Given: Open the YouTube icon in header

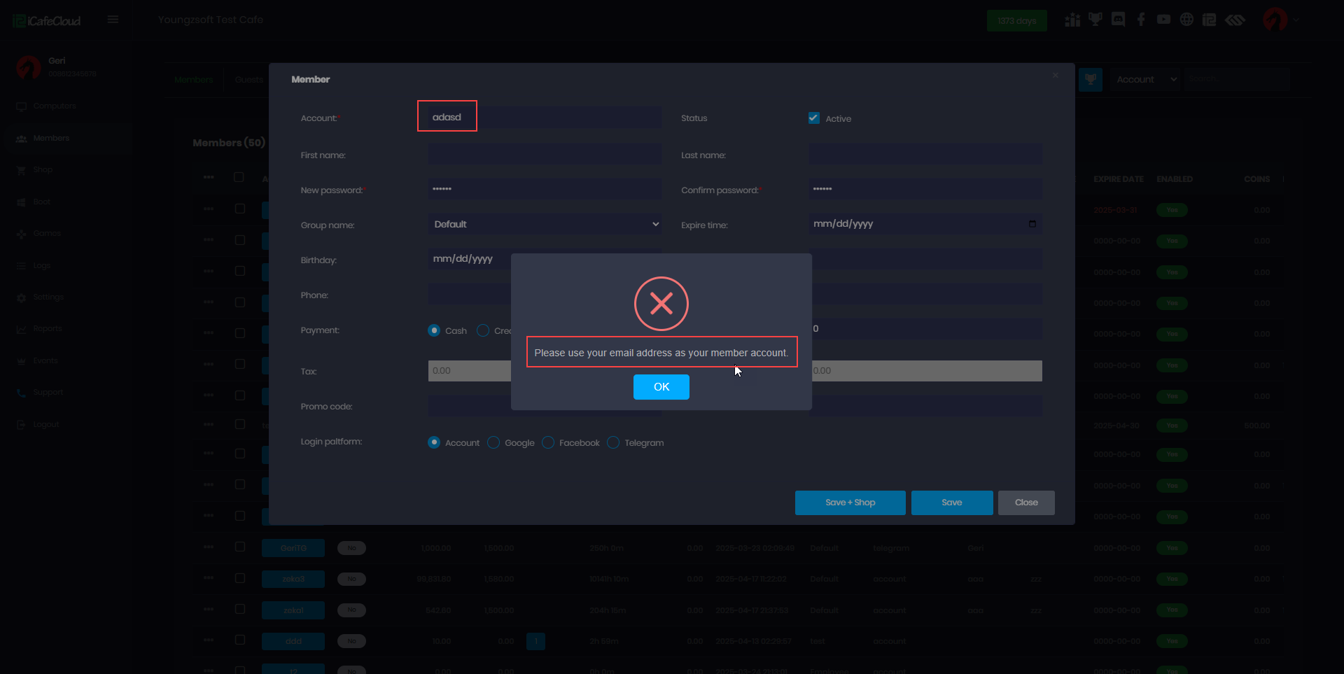Looking at the screenshot, I should 1163,20.
